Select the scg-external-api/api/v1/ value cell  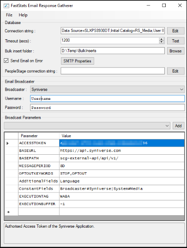point(122,158)
